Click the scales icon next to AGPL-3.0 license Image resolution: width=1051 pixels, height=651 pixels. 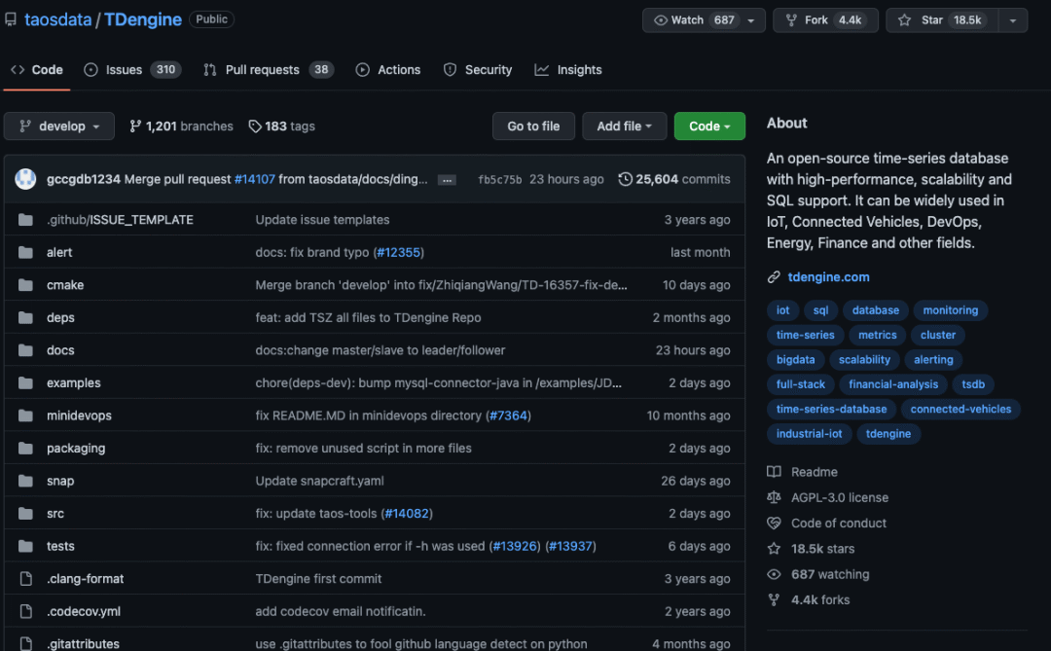774,497
